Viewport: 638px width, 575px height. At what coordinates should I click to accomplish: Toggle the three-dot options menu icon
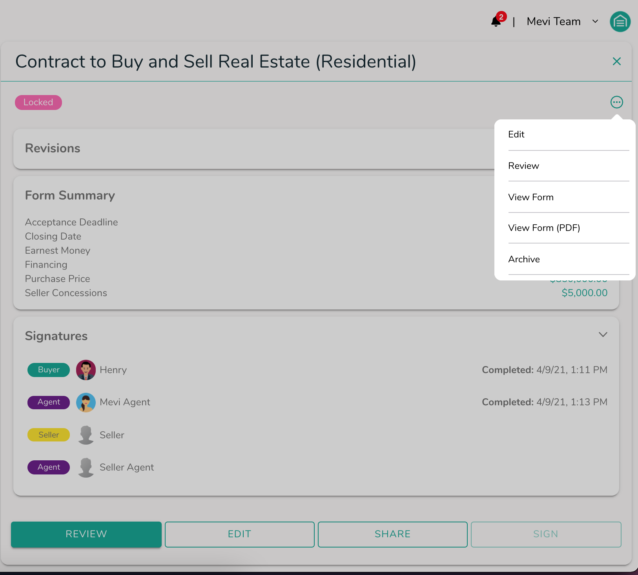click(x=617, y=102)
